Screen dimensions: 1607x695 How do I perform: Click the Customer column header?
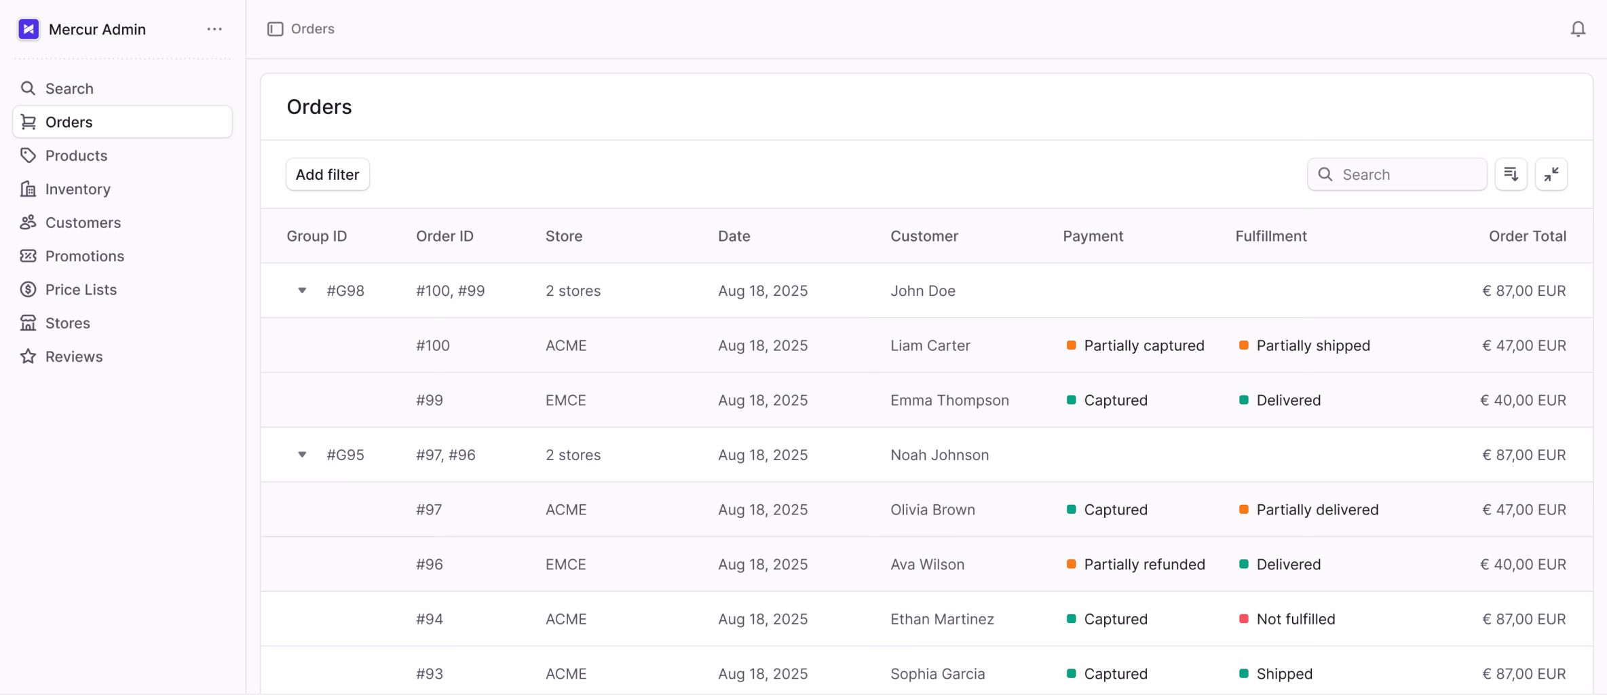924,236
